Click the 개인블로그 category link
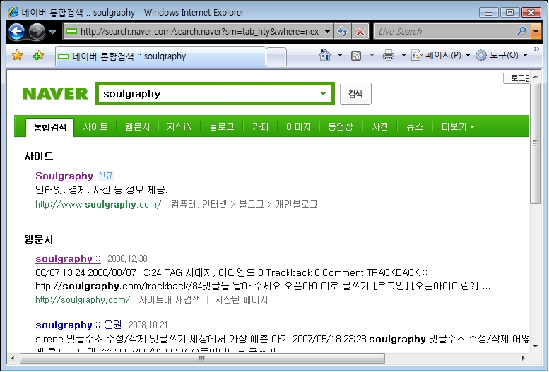 point(297,205)
